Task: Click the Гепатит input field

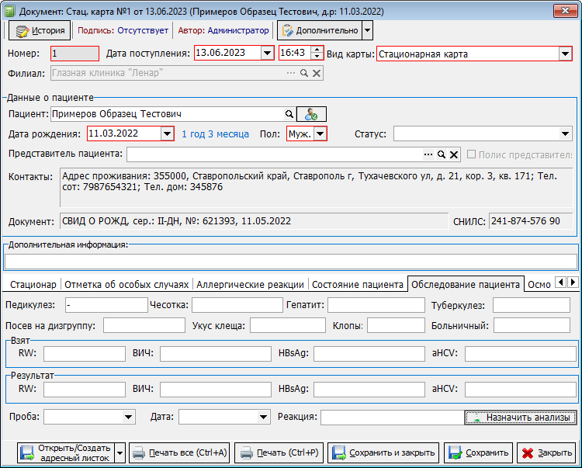Action: tap(376, 305)
